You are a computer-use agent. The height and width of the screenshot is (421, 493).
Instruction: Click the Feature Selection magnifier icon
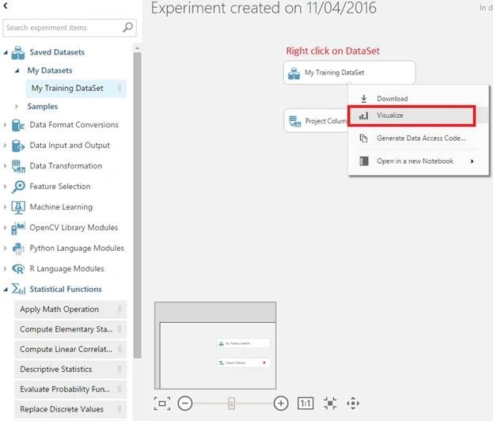coord(18,187)
